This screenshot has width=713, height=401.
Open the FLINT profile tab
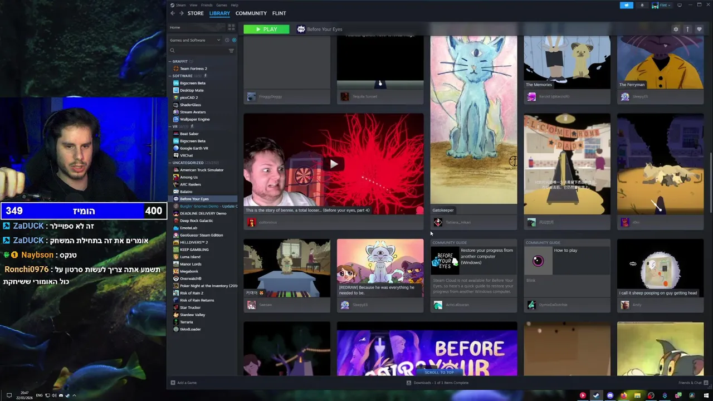pos(279,13)
